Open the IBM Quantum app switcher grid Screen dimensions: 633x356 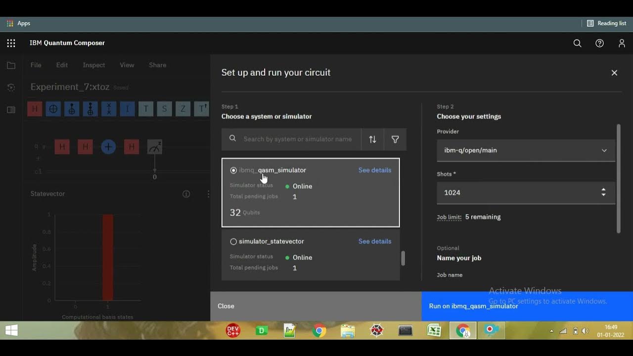coord(11,43)
